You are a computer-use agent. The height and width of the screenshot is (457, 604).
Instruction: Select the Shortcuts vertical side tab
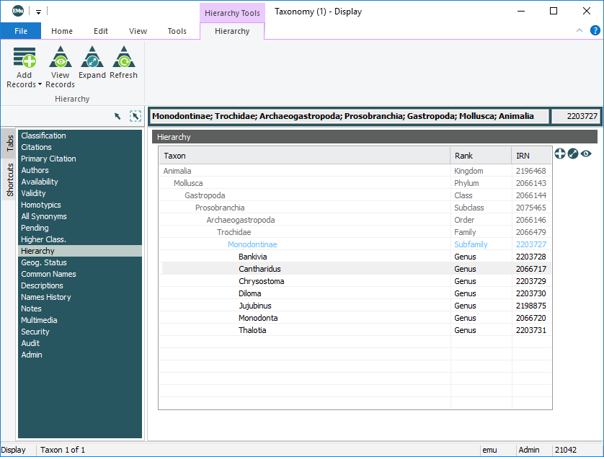[x=10, y=180]
